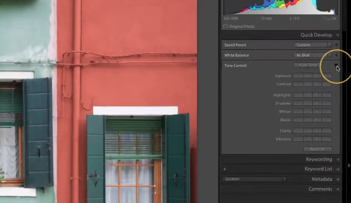Viewport: 351px width, 203px height.
Task: Click the histogram graph
Action: (x=280, y=7)
